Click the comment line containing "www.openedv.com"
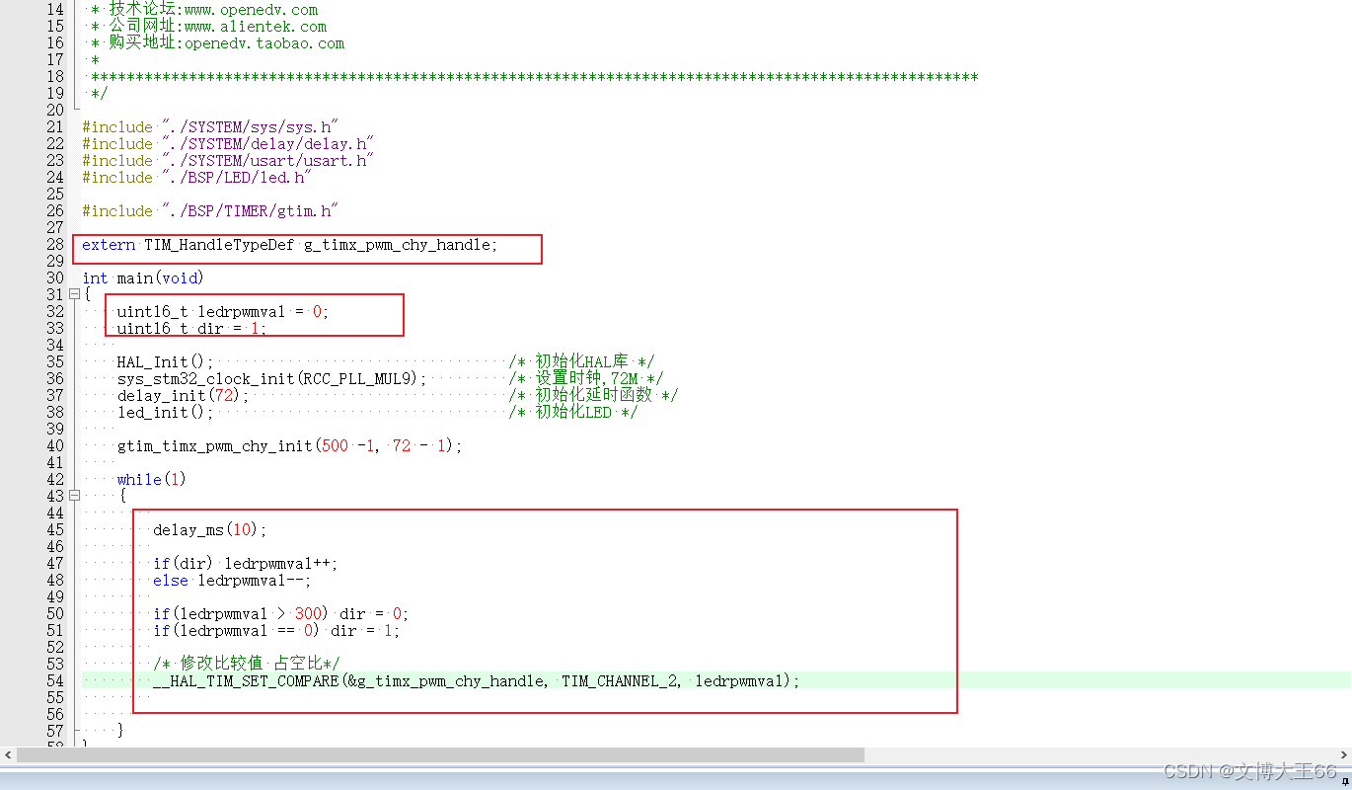 [204, 10]
